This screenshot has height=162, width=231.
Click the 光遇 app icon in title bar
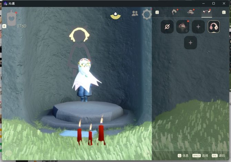pos(6,3)
